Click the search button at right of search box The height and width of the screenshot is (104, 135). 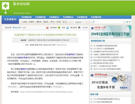[128, 22]
